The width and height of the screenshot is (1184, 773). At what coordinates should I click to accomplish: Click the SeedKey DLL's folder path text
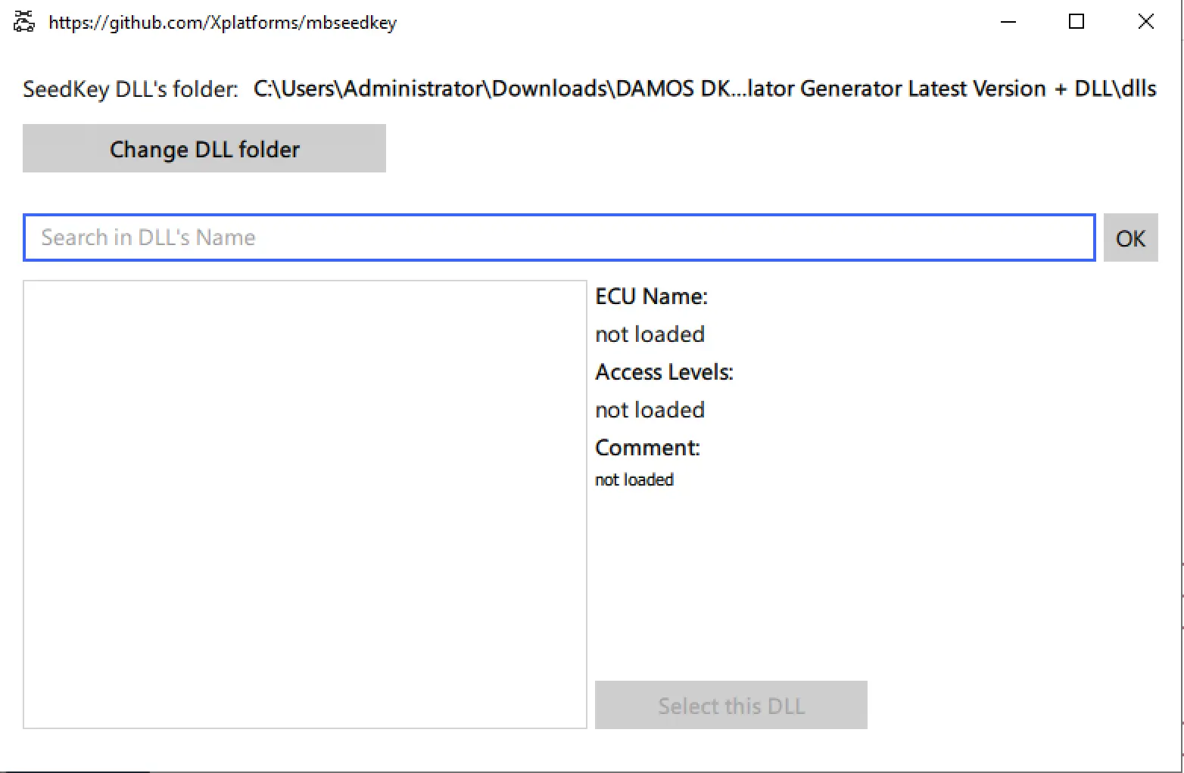point(704,88)
